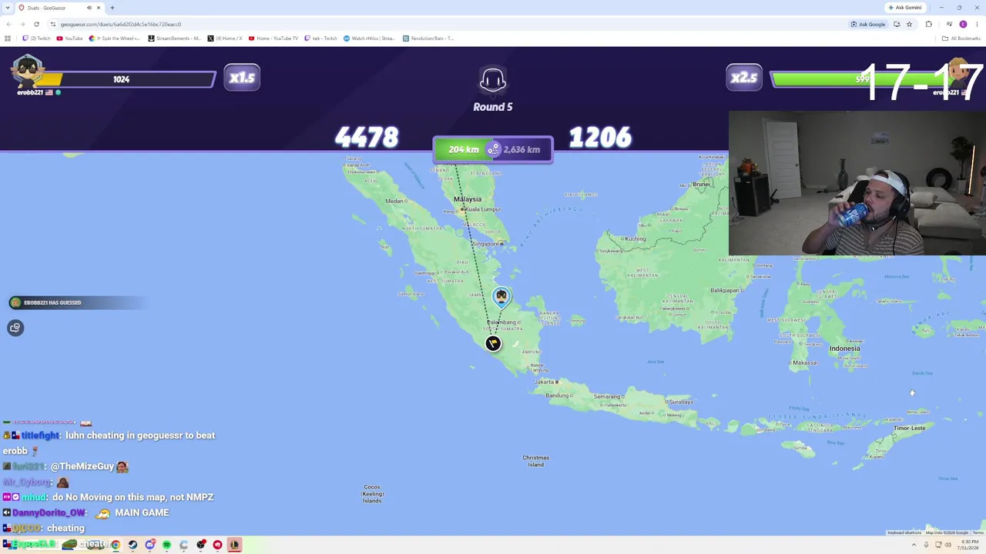Open Keyboard shortcuts on the map
This screenshot has width=986, height=554.
tap(904, 532)
